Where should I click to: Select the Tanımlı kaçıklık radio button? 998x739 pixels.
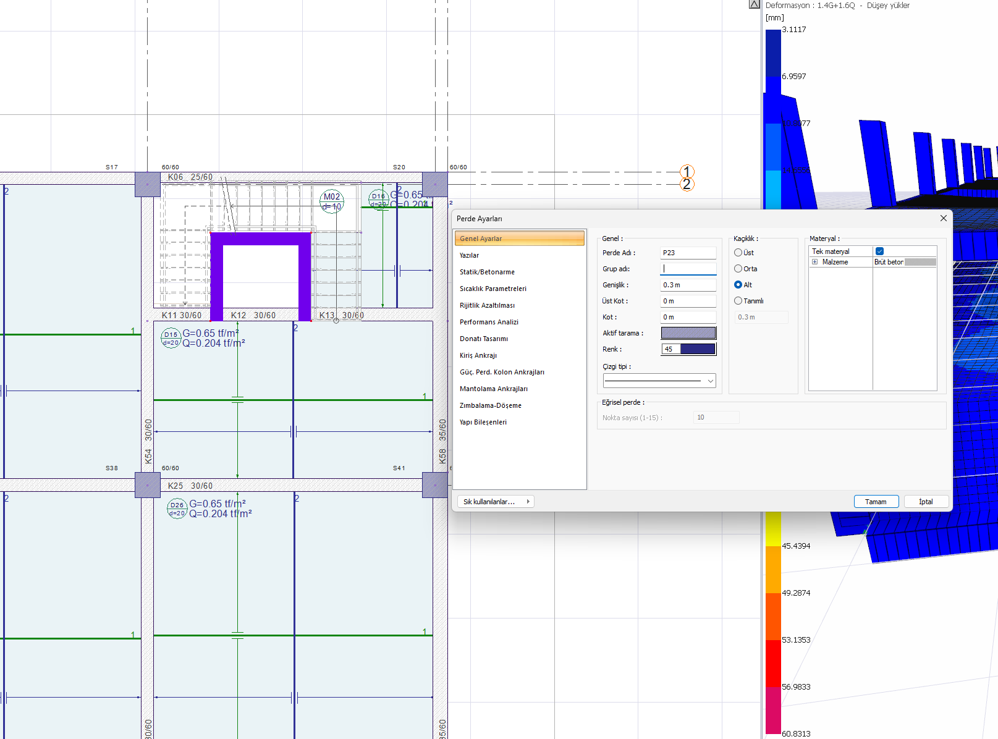pyautogui.click(x=738, y=301)
